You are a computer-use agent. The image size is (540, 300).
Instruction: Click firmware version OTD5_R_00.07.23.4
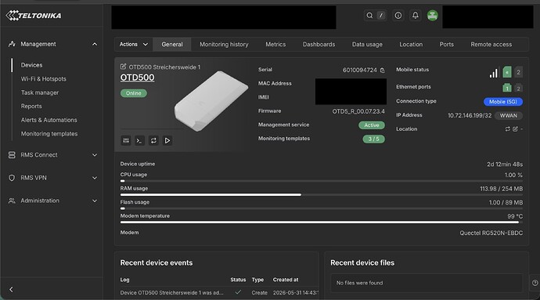[358, 111]
